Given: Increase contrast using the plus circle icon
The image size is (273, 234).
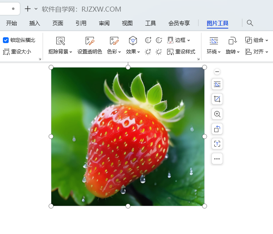Looking at the screenshot, I should [x=148, y=40].
